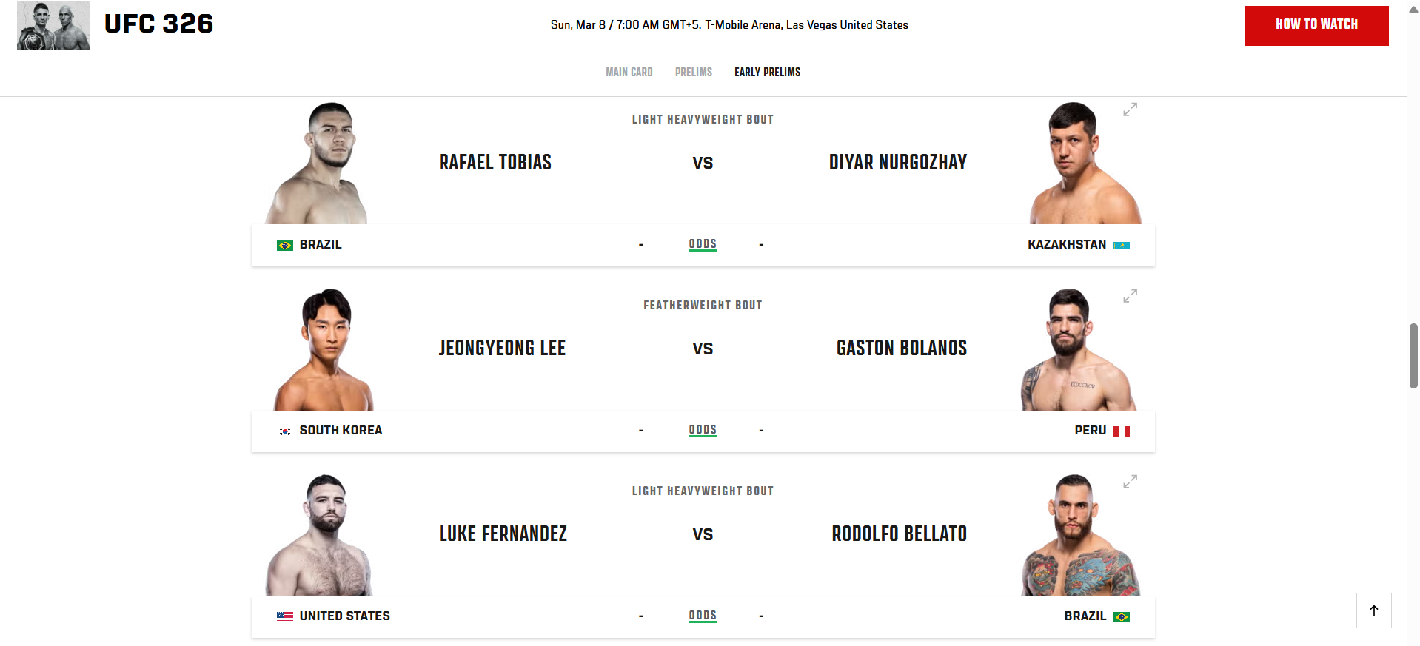
Task: Switch to the Prelims tab
Action: tap(693, 72)
